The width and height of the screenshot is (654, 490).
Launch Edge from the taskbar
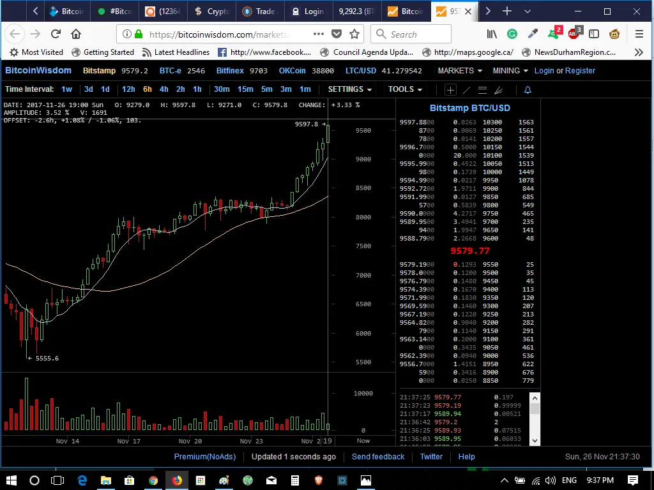(82, 480)
